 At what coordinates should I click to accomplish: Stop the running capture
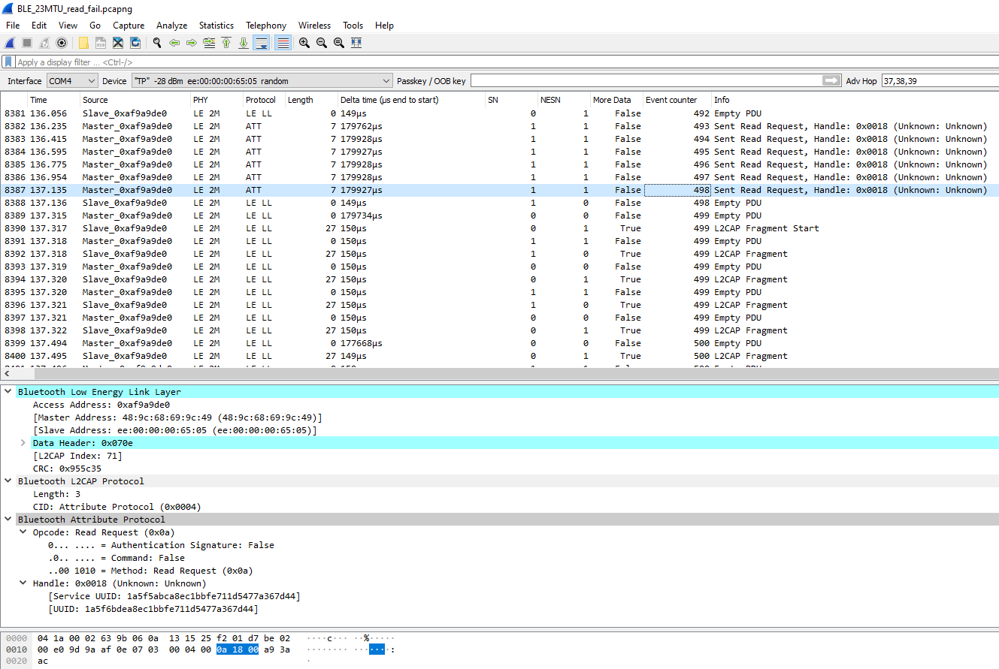[27, 43]
